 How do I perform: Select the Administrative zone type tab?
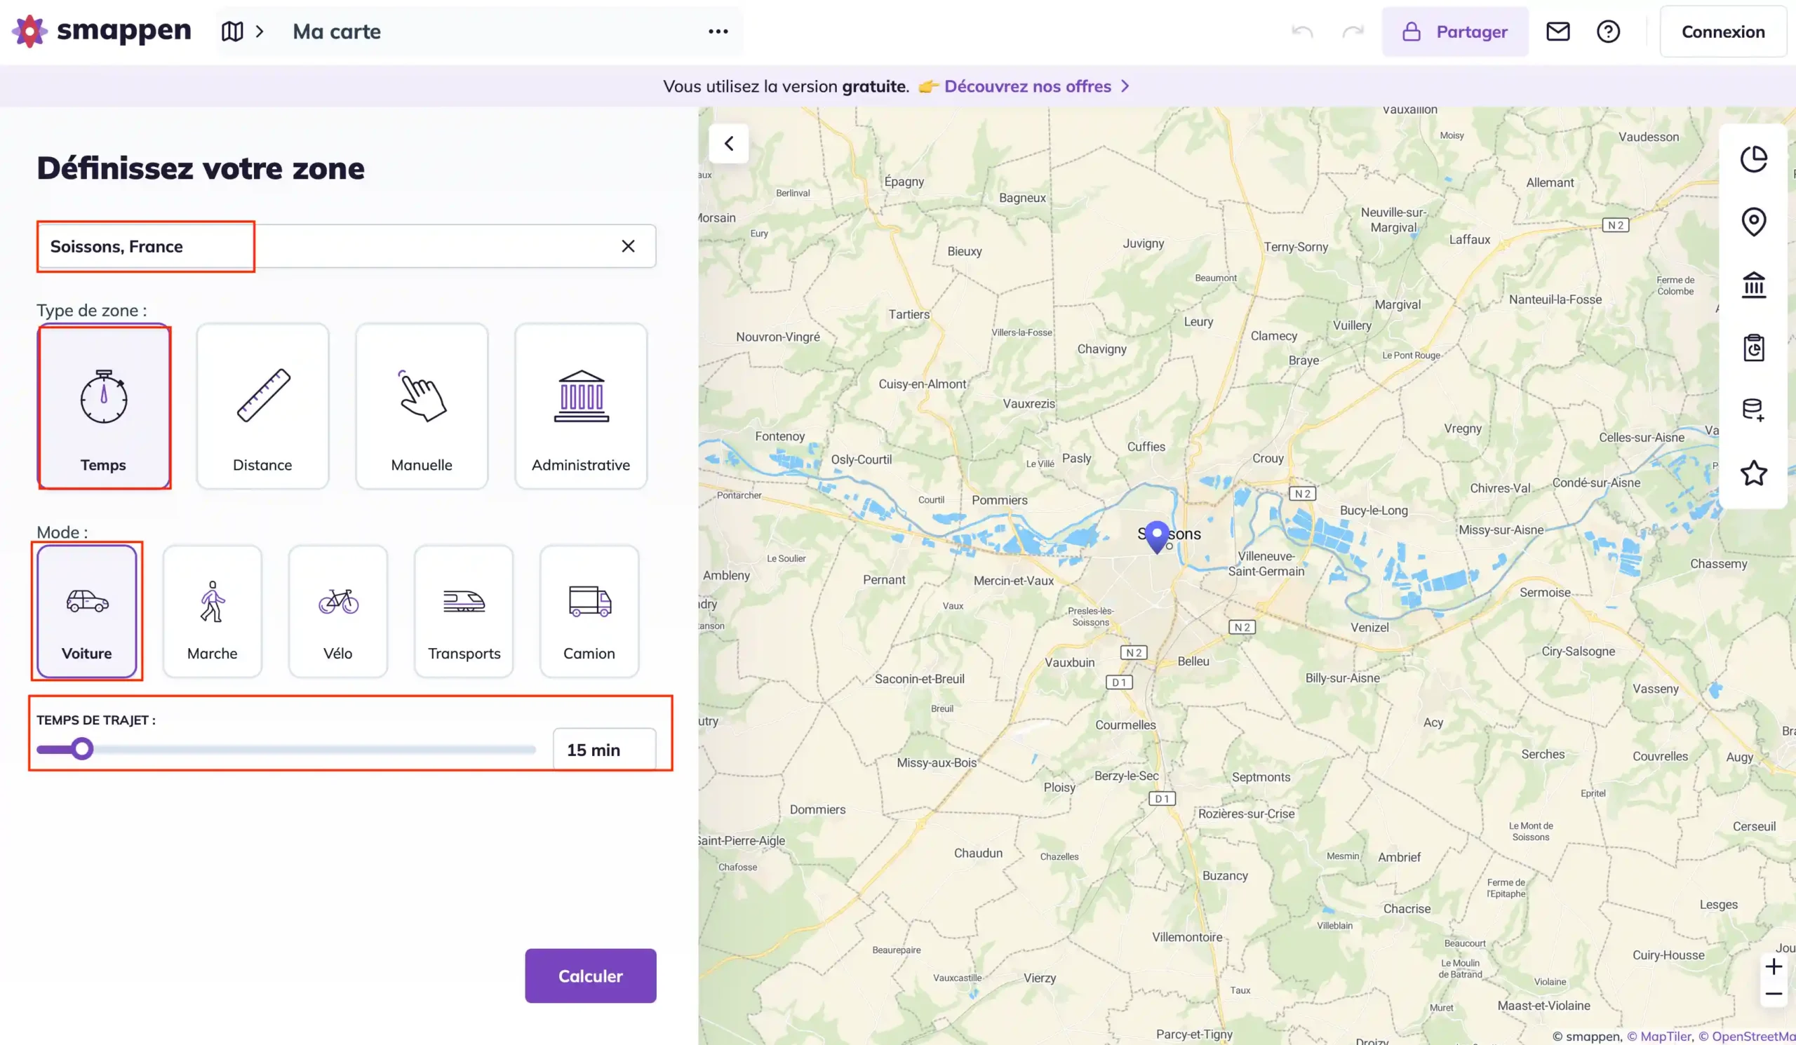pos(580,406)
